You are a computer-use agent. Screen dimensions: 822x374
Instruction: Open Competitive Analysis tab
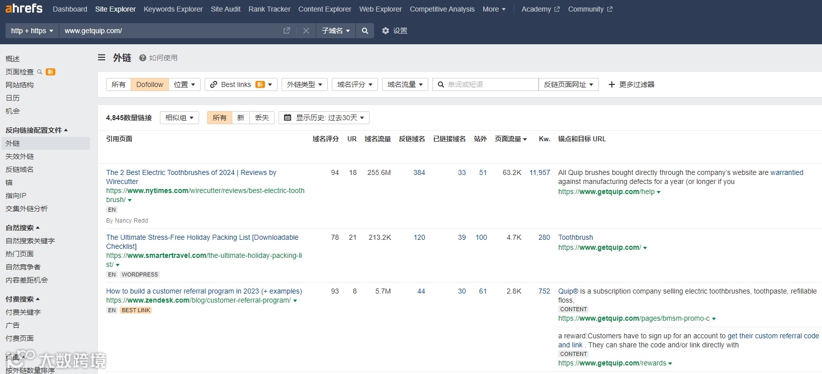point(442,9)
